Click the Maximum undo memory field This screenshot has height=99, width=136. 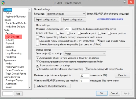[x=68, y=29]
